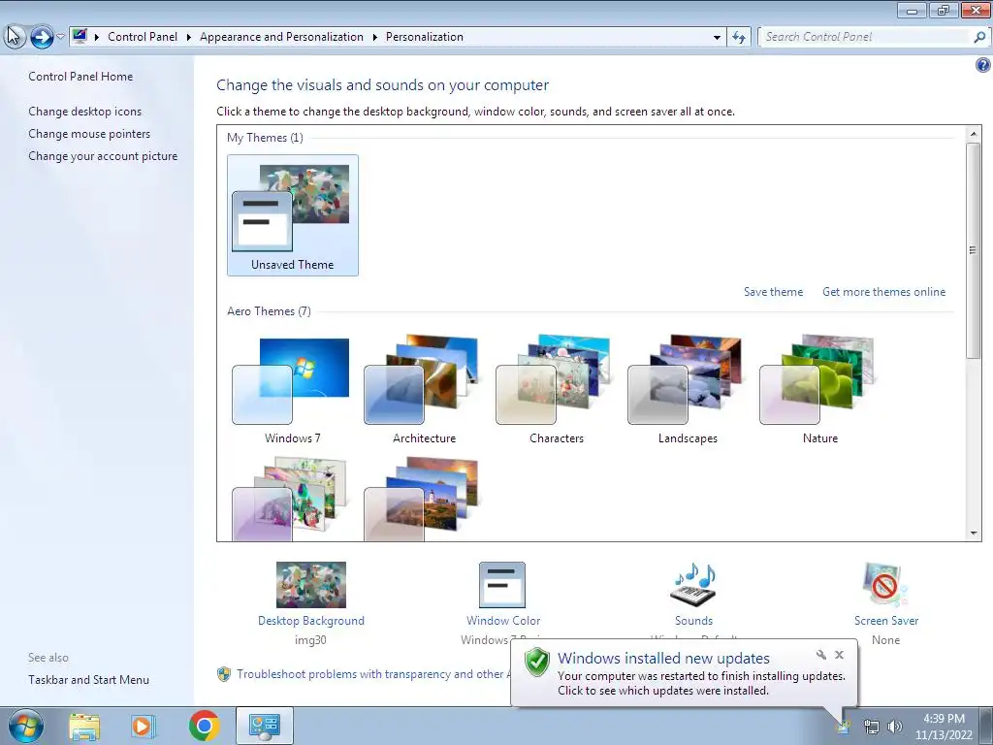Screen dimensions: 993x745
Task: Click Get more themes online link
Action: tap(883, 292)
